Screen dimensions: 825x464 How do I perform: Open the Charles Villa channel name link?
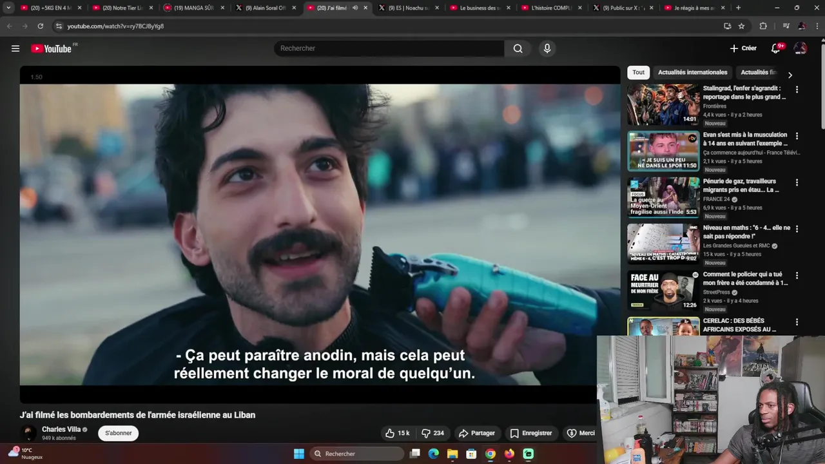click(61, 429)
